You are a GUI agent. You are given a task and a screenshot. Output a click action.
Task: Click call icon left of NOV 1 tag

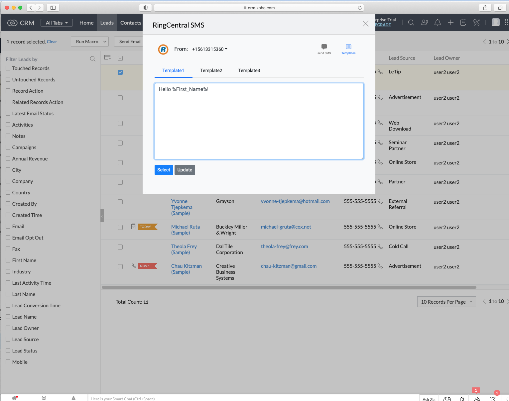pyautogui.click(x=134, y=265)
